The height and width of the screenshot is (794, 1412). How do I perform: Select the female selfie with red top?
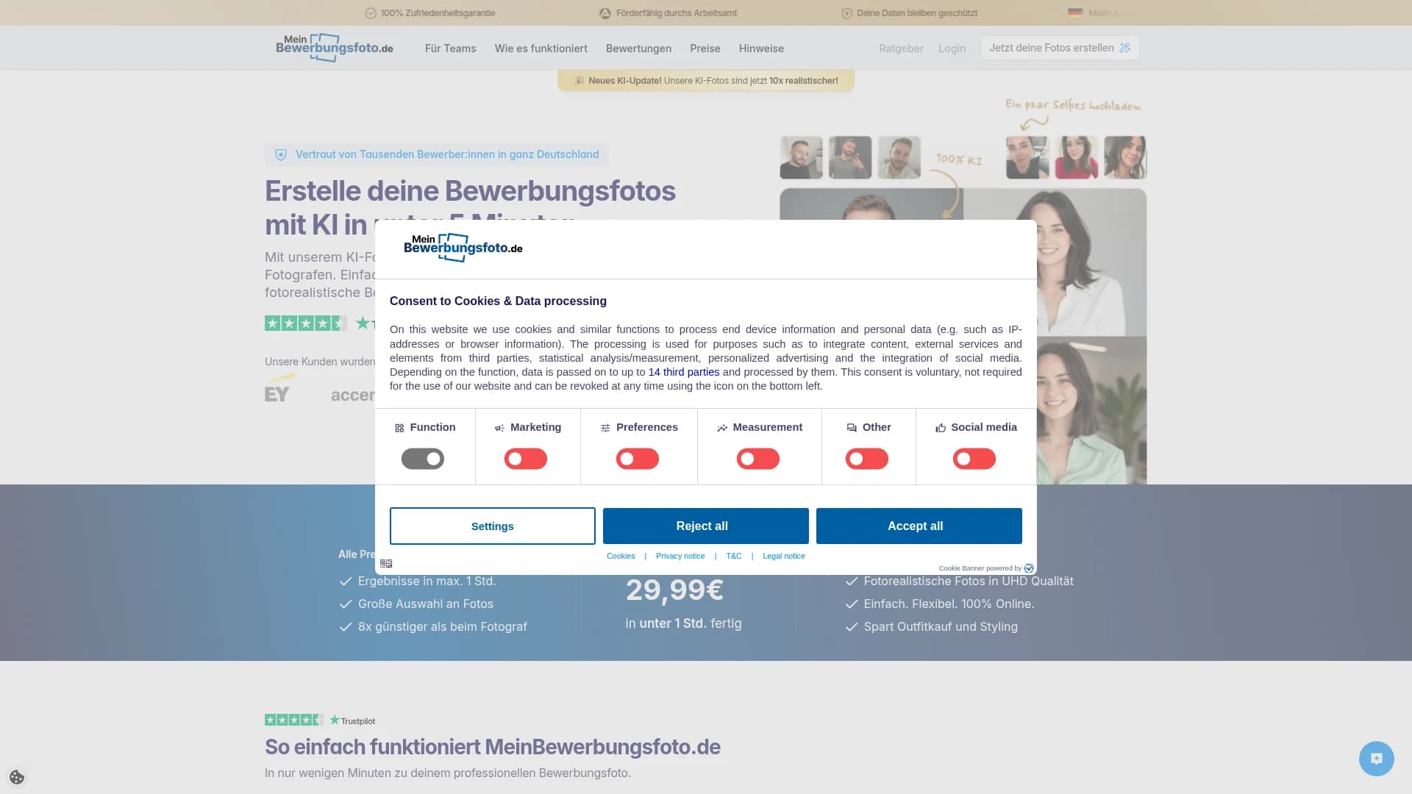[1077, 157]
